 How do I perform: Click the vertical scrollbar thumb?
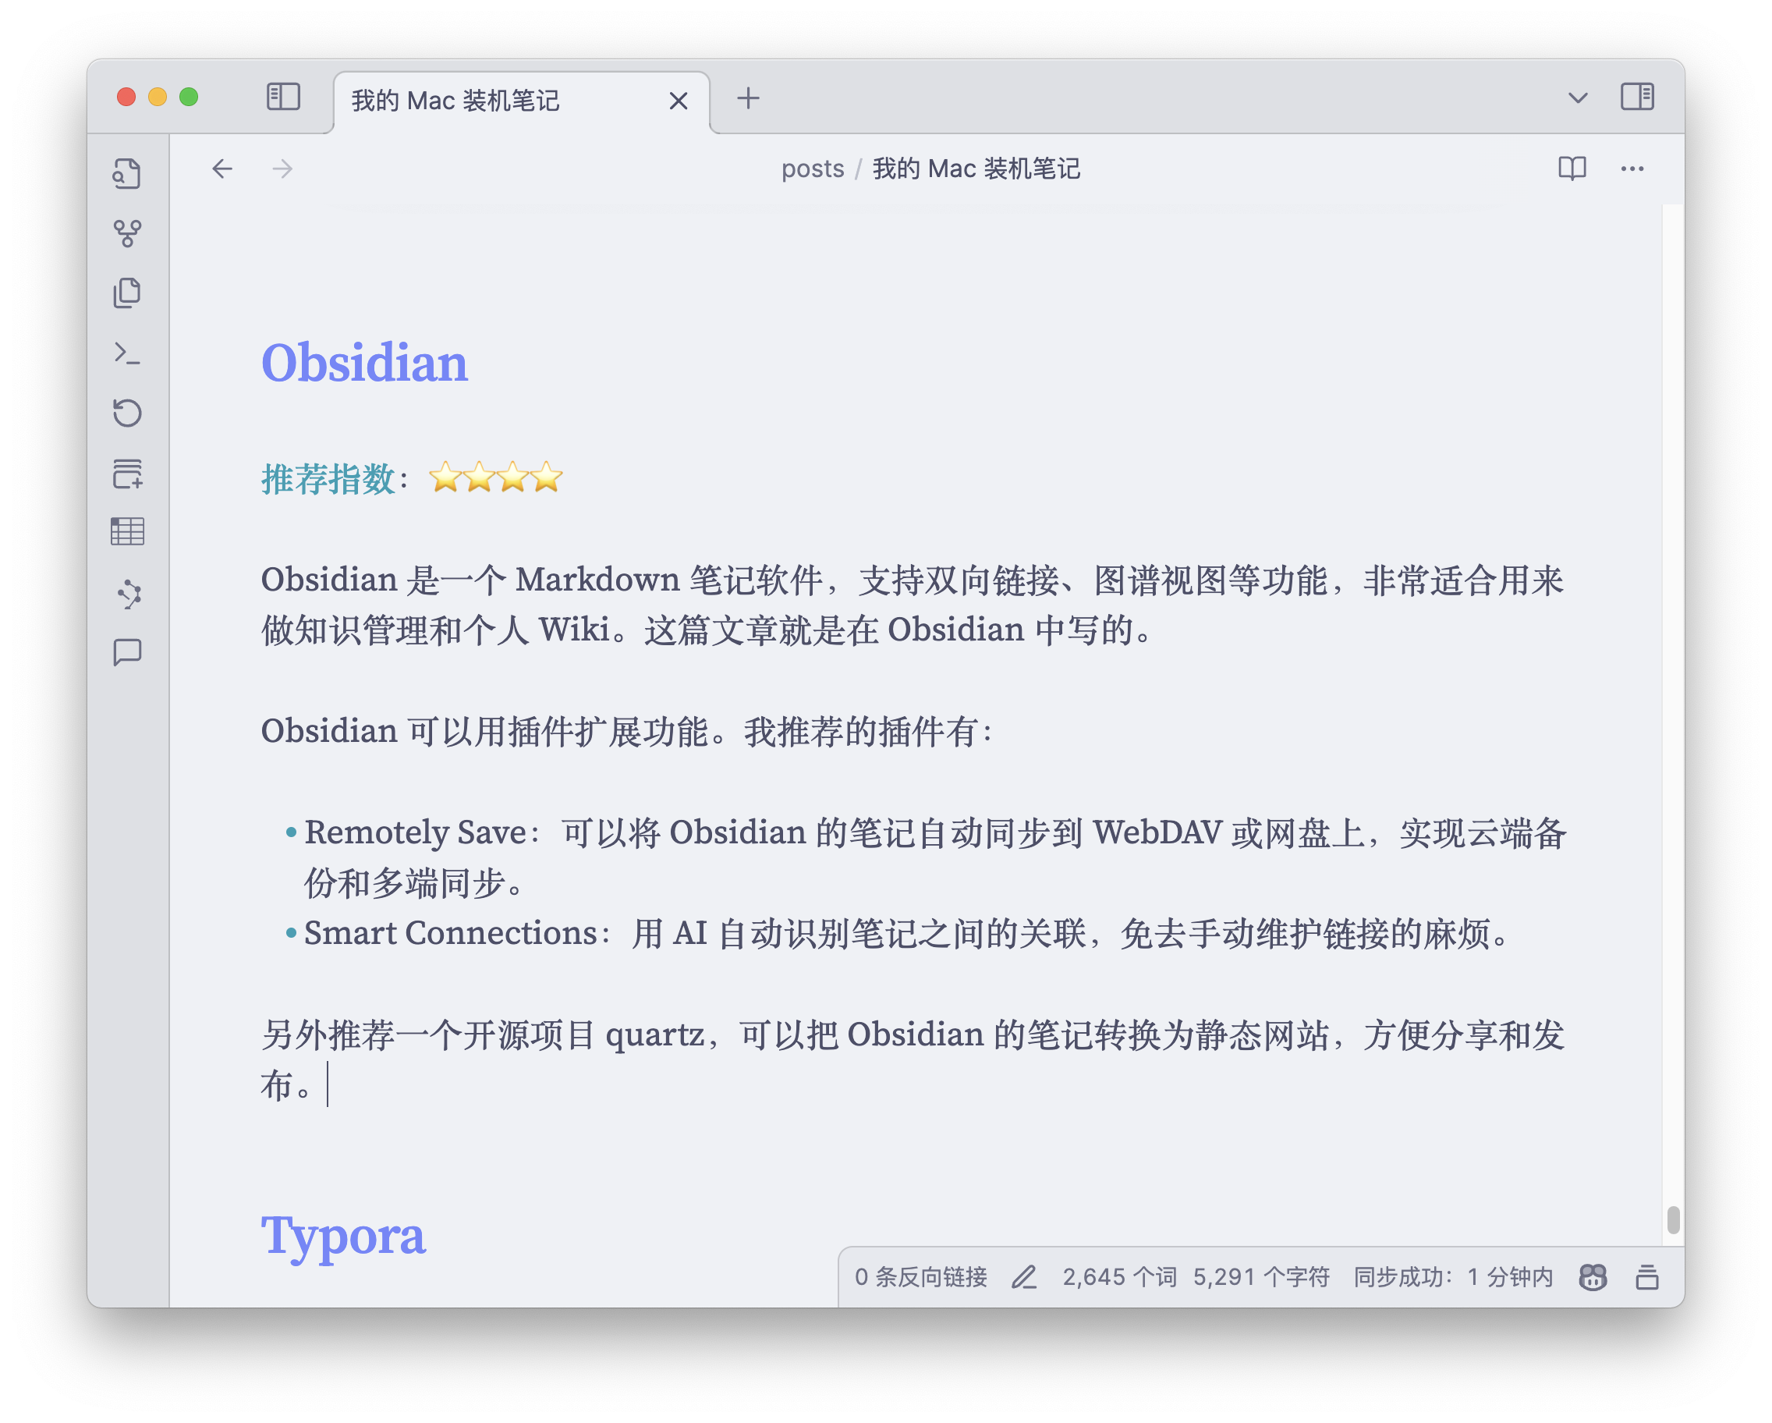[1672, 1220]
